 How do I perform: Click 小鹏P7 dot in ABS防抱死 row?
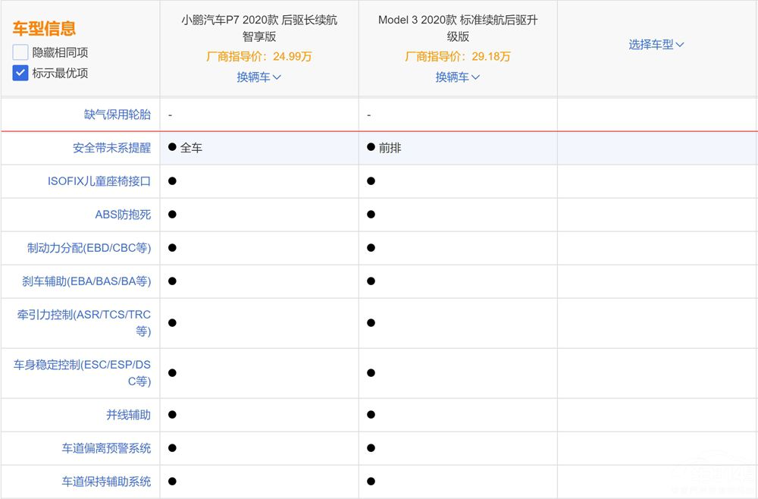click(172, 214)
